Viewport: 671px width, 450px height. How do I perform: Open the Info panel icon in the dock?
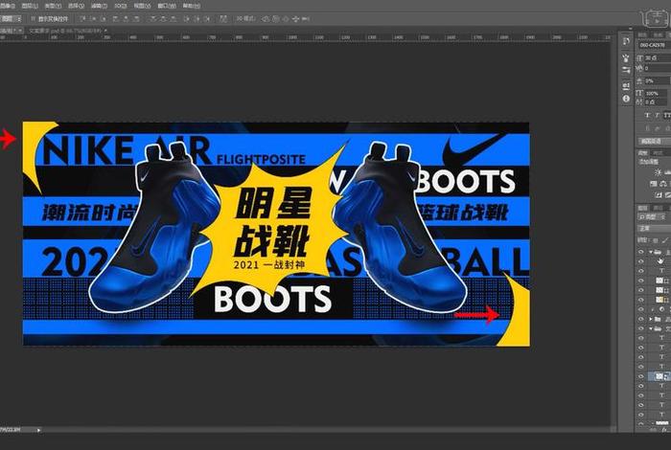click(x=626, y=99)
